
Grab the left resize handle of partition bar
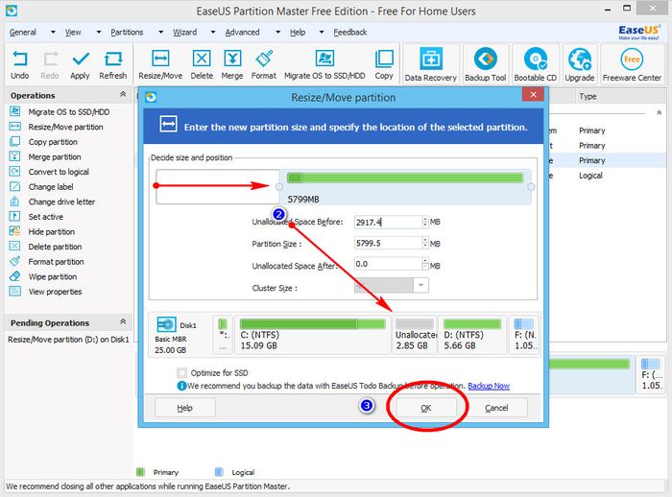(x=279, y=187)
